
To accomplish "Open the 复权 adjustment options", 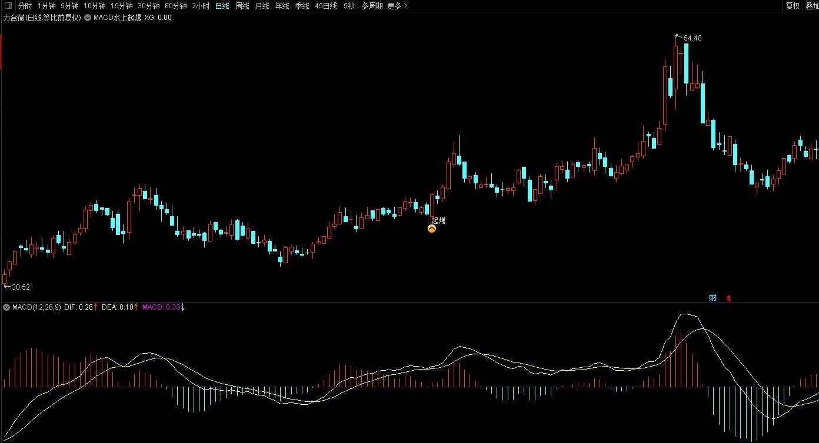I will [793, 6].
